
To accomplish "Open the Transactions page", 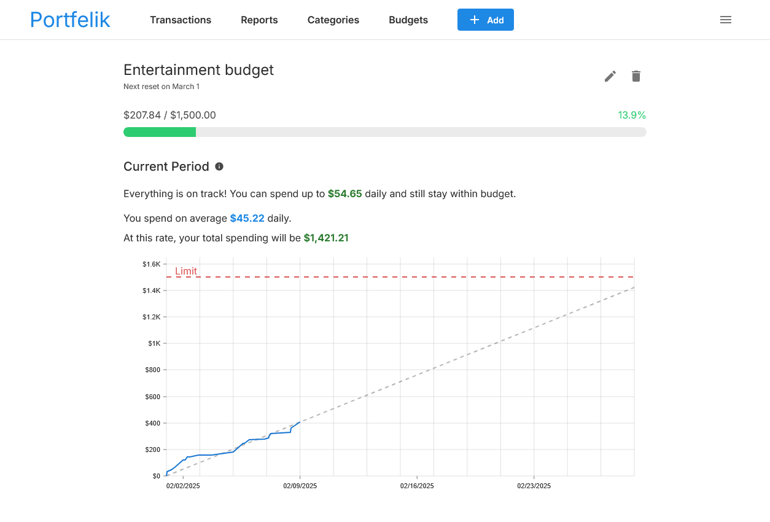I will point(181,20).
